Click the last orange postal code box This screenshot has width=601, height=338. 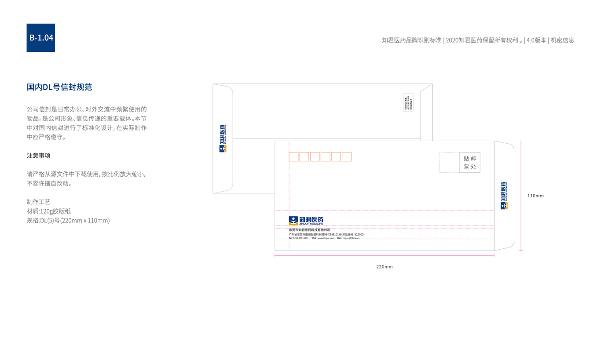(x=347, y=156)
